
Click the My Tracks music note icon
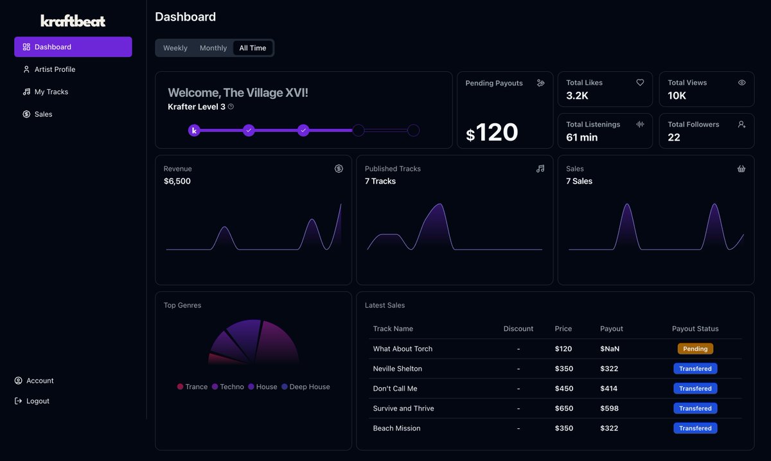click(x=26, y=92)
